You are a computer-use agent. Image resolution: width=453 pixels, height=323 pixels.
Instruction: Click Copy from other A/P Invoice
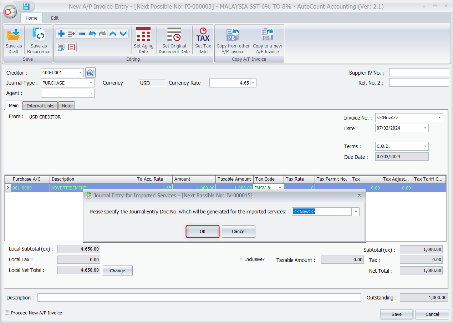233,40
